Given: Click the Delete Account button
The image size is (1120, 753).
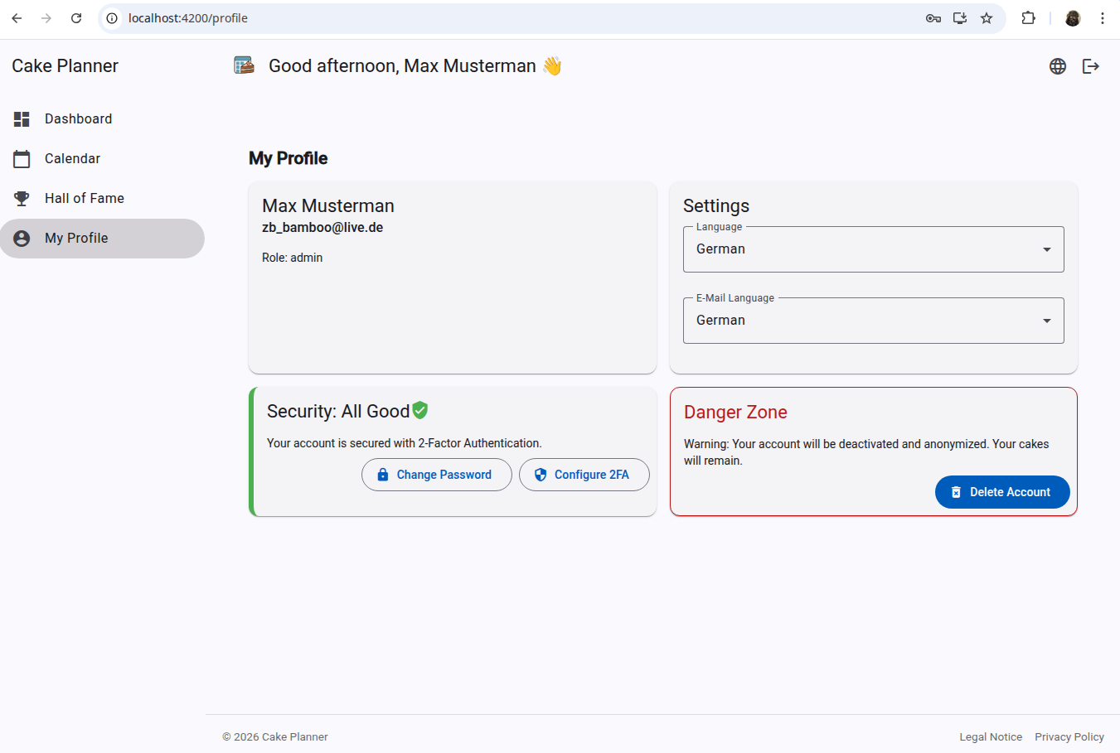Looking at the screenshot, I should [x=1001, y=492].
